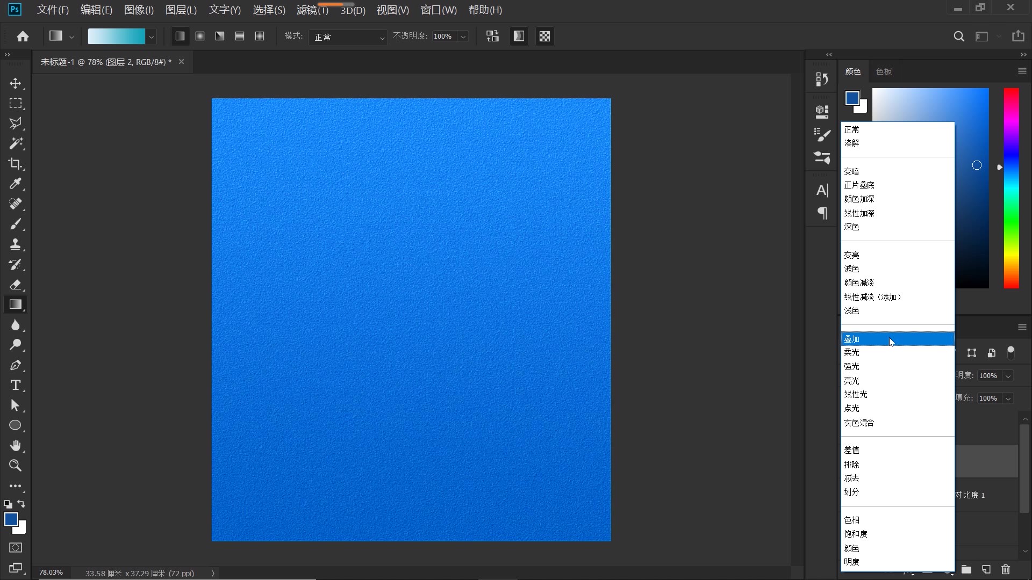
Task: Toggle gradient transparency checker button
Action: pos(544,36)
